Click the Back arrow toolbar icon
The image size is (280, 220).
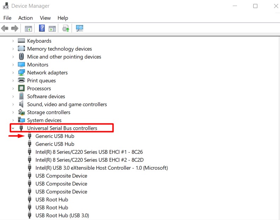click(5, 28)
